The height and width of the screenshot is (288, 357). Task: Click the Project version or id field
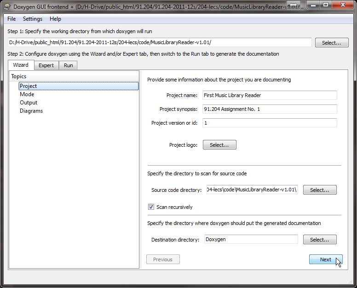click(270, 123)
